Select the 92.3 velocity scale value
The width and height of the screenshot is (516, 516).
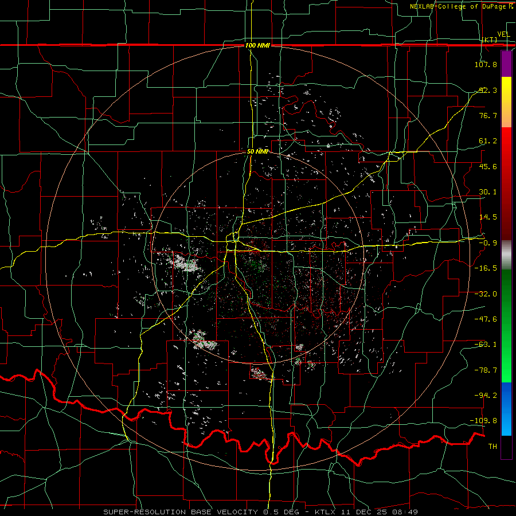488,90
